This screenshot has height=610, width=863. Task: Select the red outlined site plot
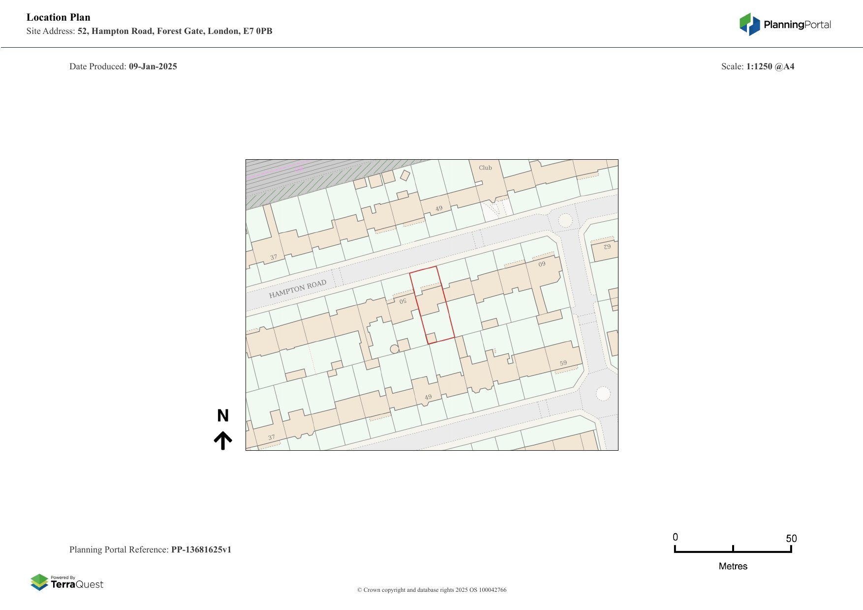tap(433, 306)
